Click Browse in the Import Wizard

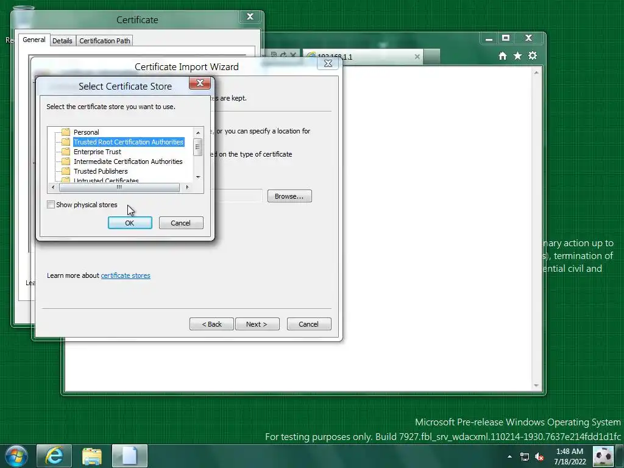pyautogui.click(x=289, y=196)
